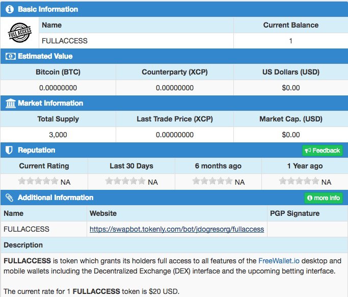Click the Website column header

click(x=103, y=213)
